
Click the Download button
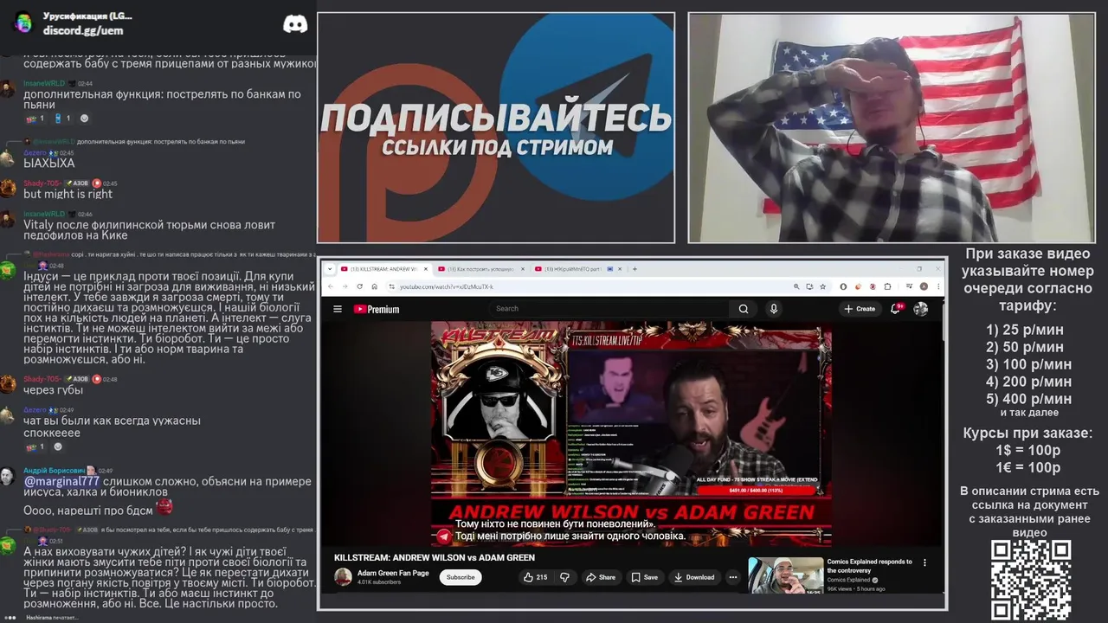point(694,577)
